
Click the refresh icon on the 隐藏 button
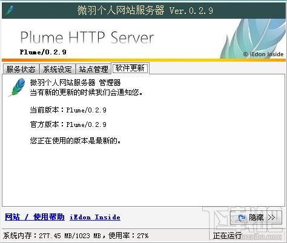point(242,218)
